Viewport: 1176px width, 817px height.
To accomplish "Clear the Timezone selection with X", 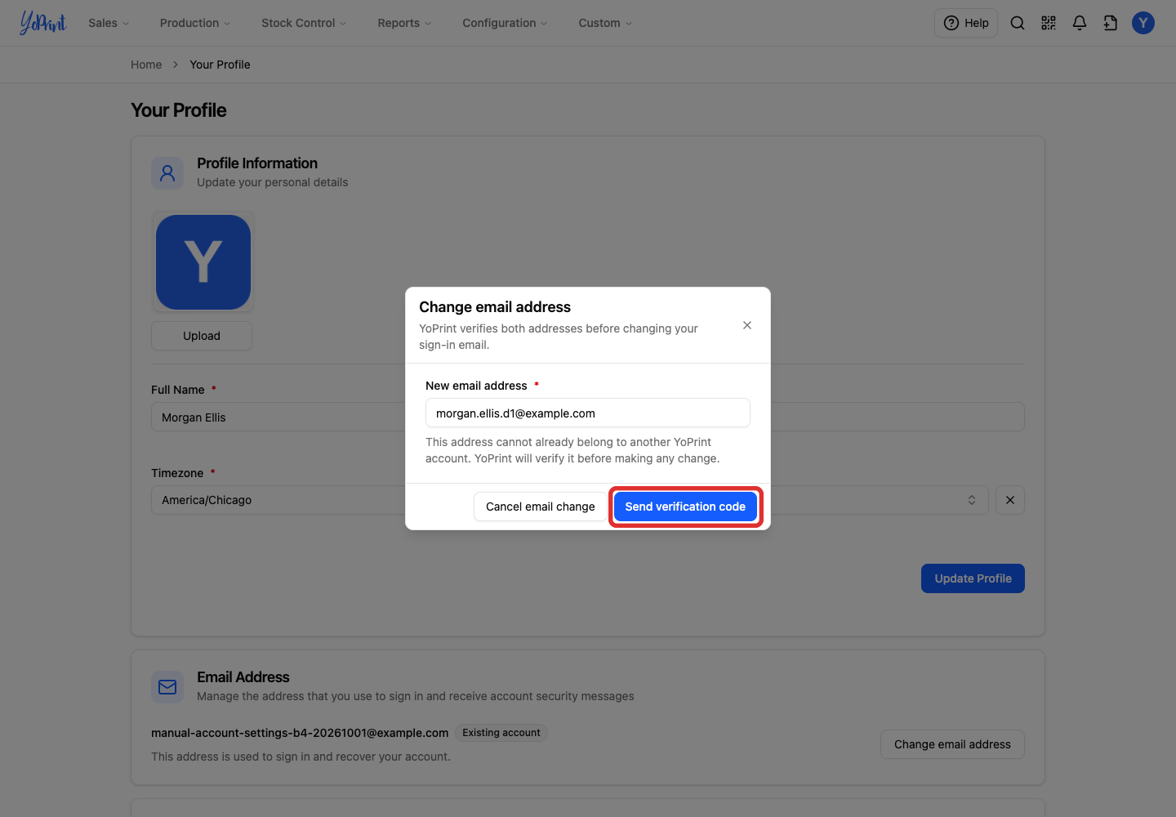I will (x=1010, y=500).
